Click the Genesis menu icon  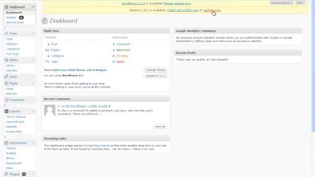[6, 111]
